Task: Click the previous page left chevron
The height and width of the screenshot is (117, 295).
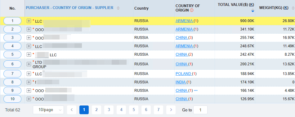Action: 72,110
